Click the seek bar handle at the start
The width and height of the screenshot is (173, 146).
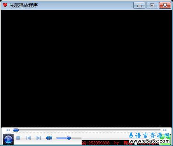[x=16, y=130]
